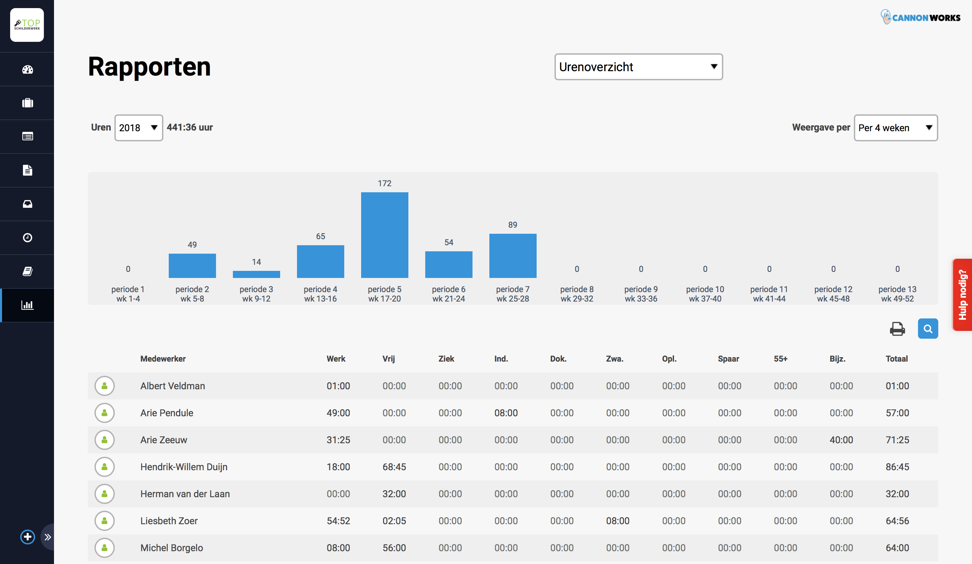Click the blue search button
Screen dimensions: 972x564
click(x=928, y=329)
